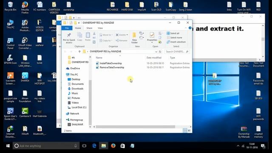Viewport: 272px width, 153px height.
Task: Open address bar history dropdown
Action: [x=156, y=52]
